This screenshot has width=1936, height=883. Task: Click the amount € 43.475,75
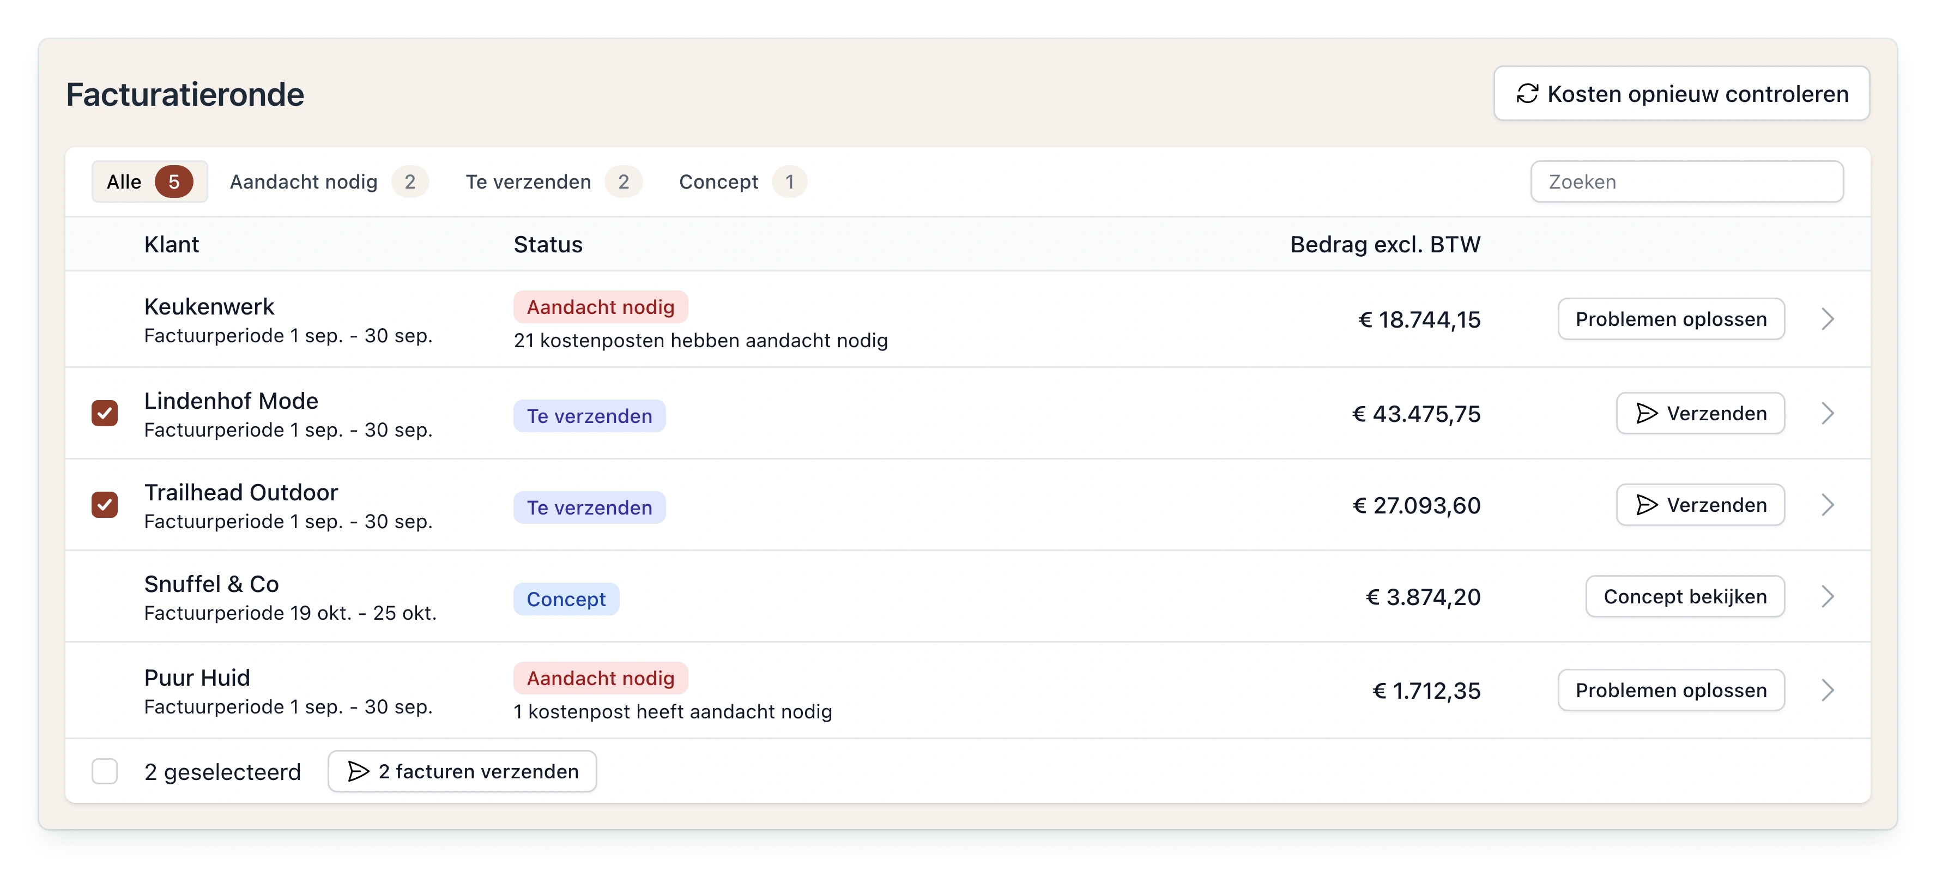point(1417,413)
